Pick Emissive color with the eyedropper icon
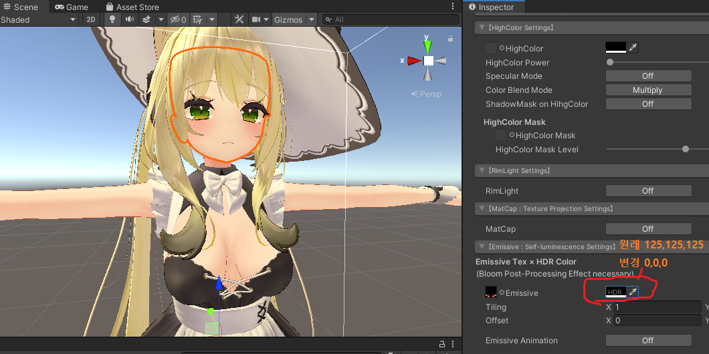 633,292
